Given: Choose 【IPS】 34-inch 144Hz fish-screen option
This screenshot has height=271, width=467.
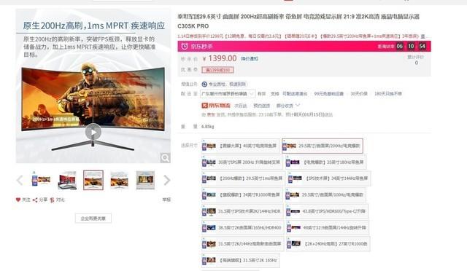Looking at the screenshot, I should pos(329,178).
